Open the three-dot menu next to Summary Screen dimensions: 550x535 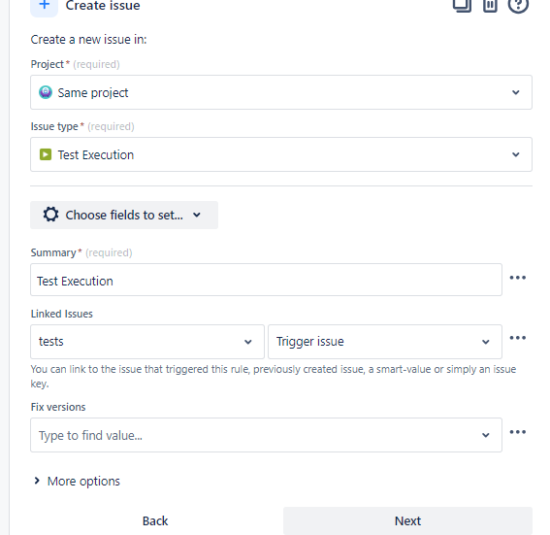[x=518, y=278]
